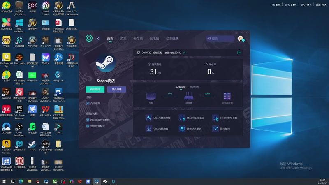329x185 pixels.
Task: Click the 00:00:20 智能匹配 node text
Action: 162,53
